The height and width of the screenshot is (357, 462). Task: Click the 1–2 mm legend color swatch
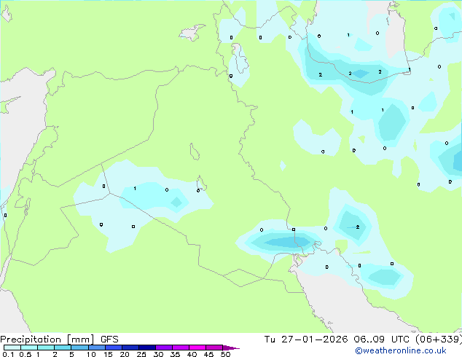click(46, 348)
